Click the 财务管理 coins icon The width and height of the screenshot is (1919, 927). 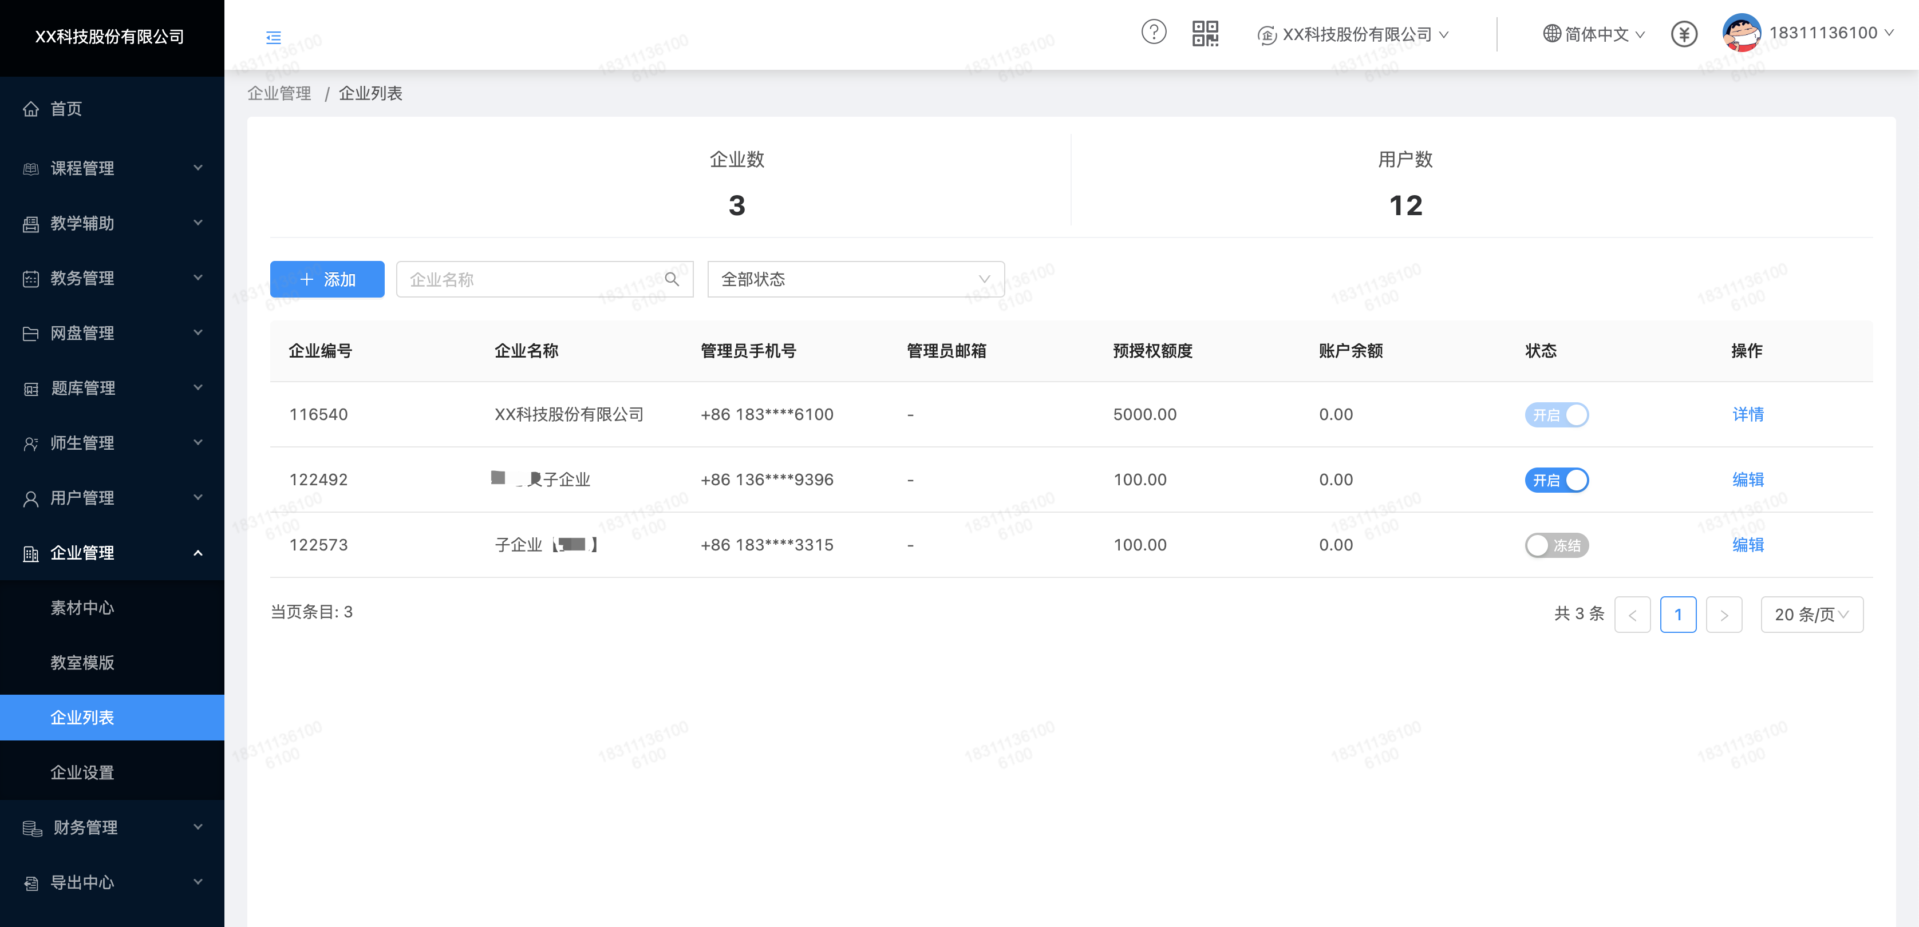pos(32,828)
